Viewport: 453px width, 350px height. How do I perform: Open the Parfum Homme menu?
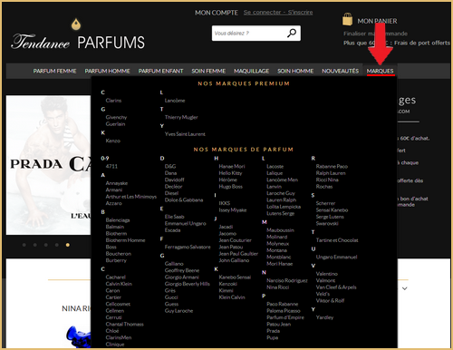(107, 71)
